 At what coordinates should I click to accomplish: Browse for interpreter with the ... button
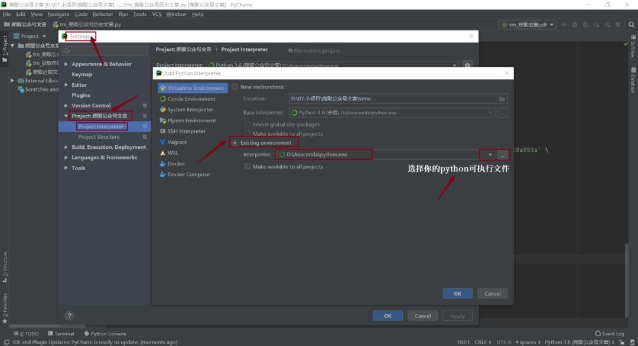point(503,155)
